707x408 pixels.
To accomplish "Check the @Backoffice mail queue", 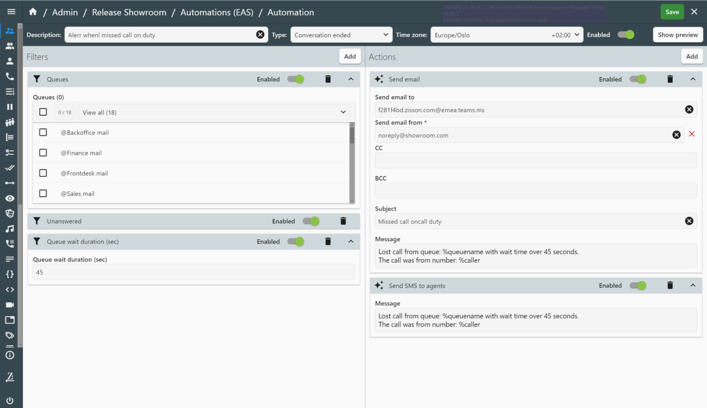I will [43, 133].
